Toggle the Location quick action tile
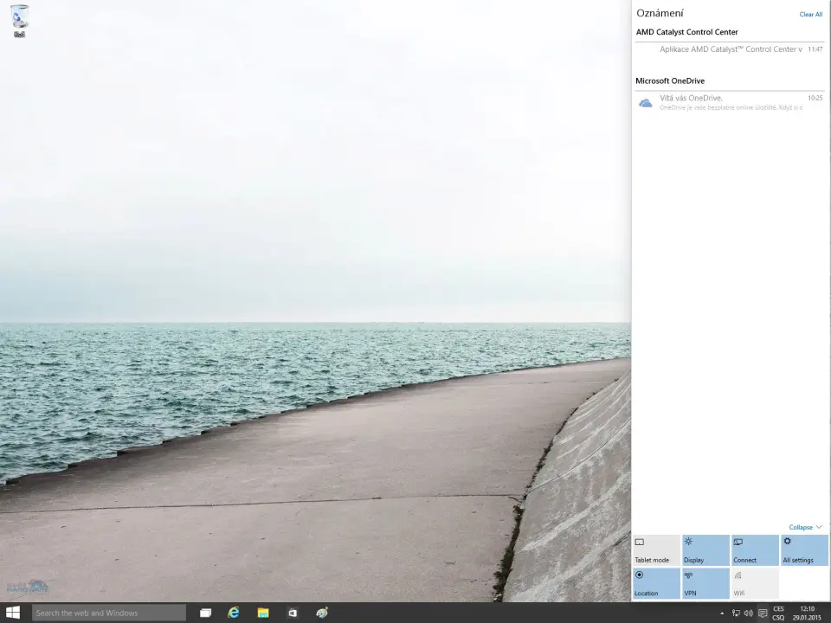 click(x=656, y=583)
